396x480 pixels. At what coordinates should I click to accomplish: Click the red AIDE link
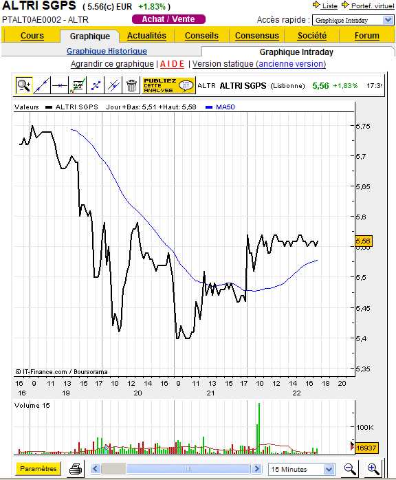(x=172, y=64)
